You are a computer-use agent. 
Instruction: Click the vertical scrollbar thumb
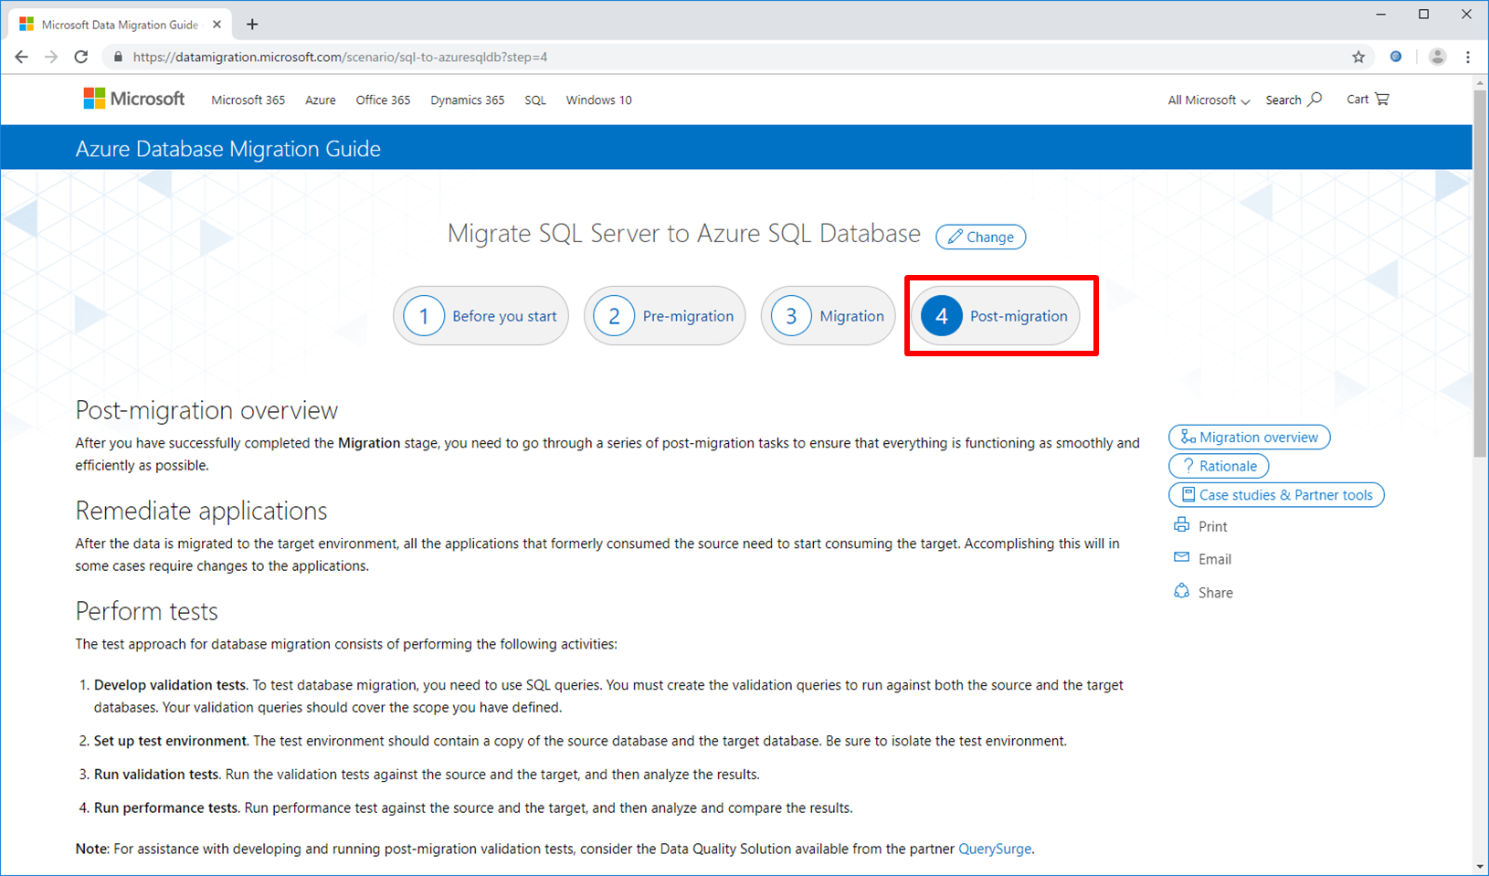1480,274
